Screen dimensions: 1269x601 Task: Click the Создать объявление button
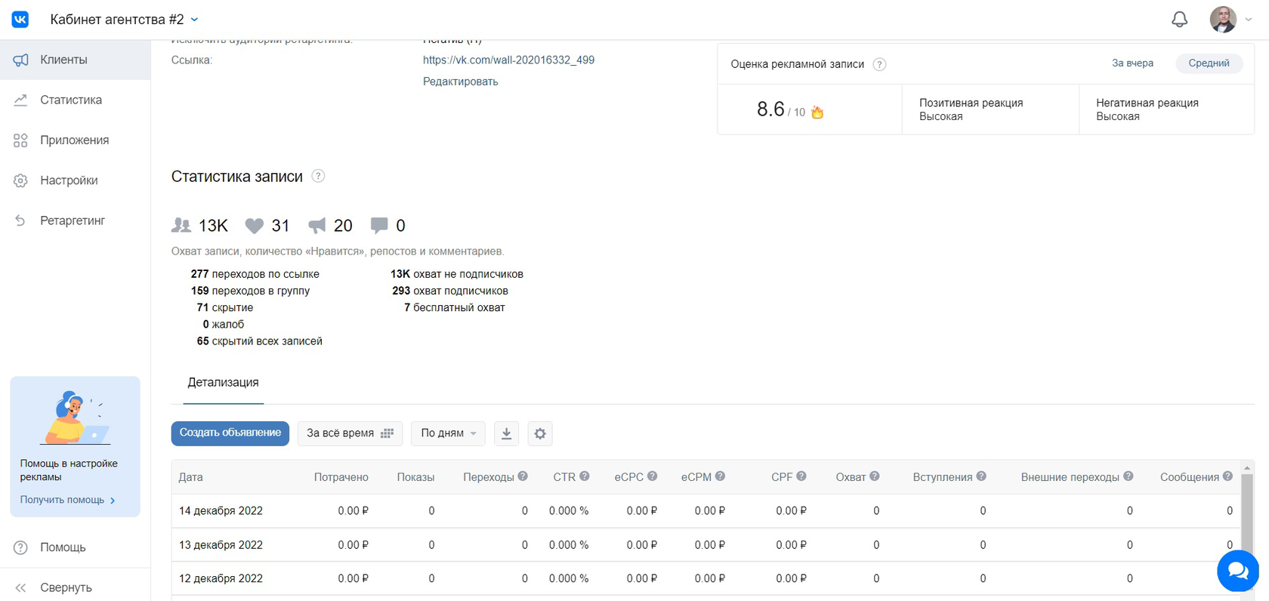230,433
